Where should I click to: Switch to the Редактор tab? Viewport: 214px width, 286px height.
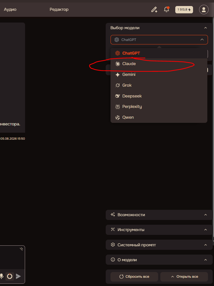point(59,10)
